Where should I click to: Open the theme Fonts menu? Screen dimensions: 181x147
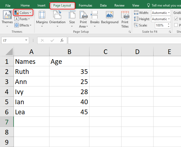pyautogui.click(x=22, y=19)
